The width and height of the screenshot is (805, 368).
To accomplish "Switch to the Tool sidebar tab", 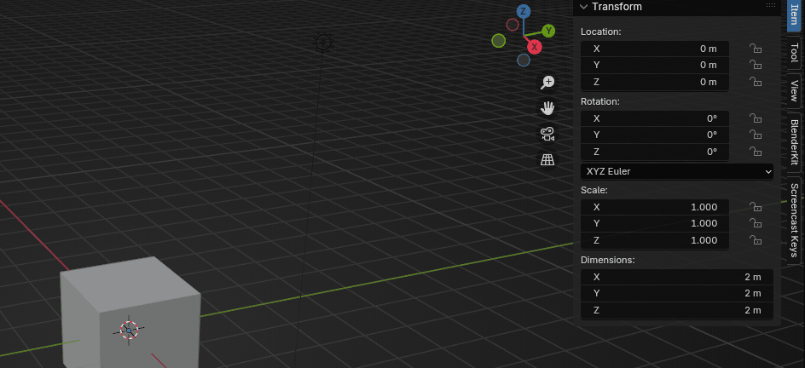I will tap(794, 53).
